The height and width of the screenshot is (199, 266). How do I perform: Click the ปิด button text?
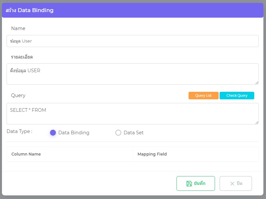[x=240, y=184]
